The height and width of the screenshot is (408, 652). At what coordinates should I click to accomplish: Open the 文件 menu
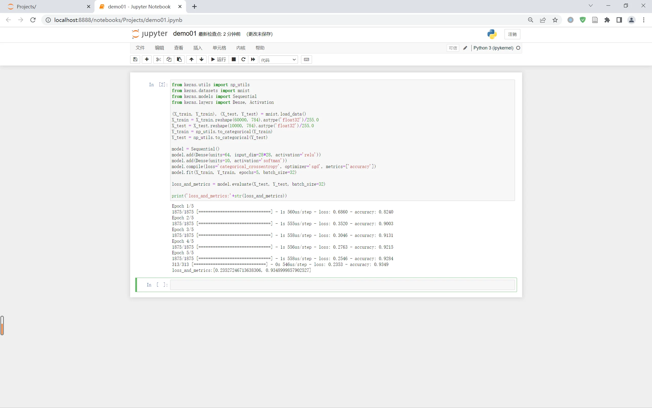[140, 48]
